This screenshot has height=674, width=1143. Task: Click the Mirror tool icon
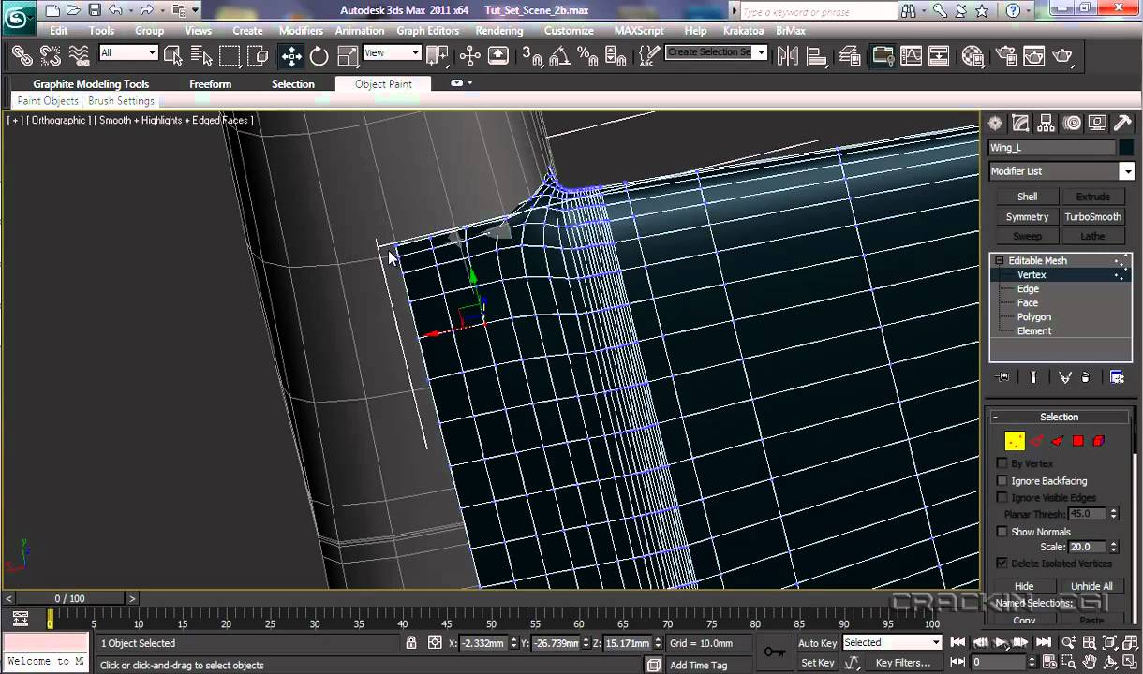(x=788, y=56)
